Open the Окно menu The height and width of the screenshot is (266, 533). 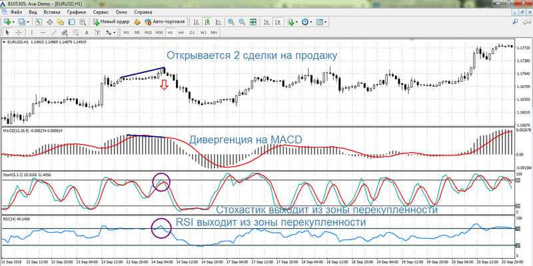[121, 12]
